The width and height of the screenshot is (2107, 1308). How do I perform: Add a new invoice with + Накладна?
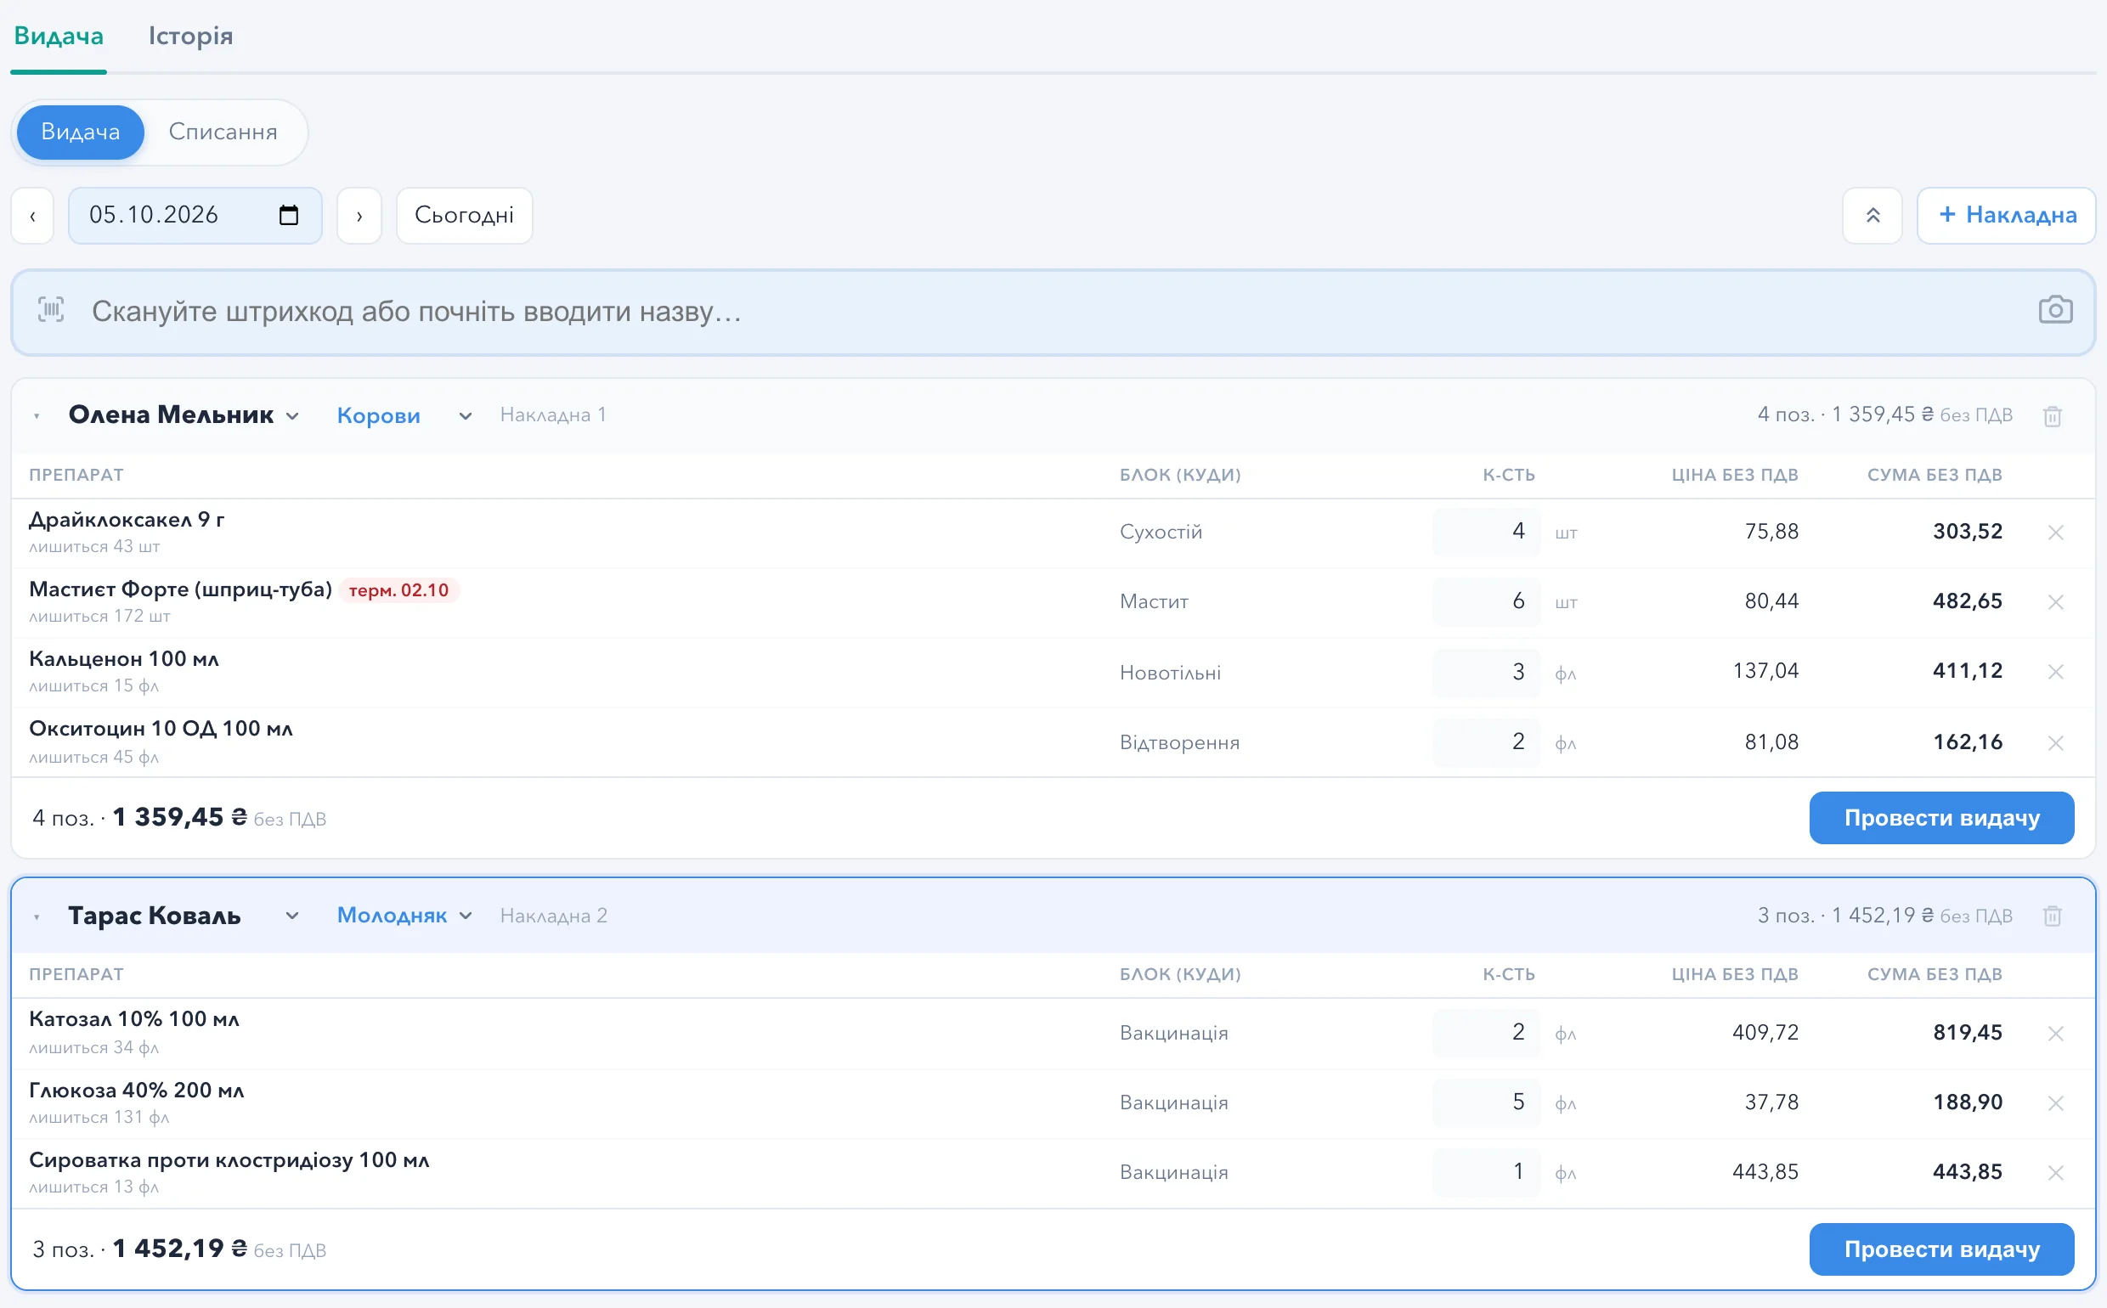[2006, 216]
